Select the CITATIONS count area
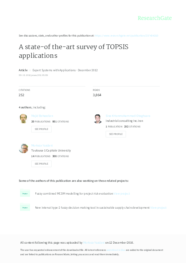 click(22, 92)
